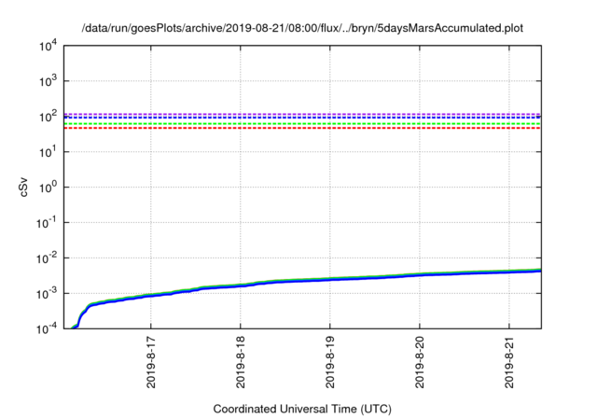The image size is (597, 418).
Task: Click the 10^3 y-axis tick label
Action: pos(48,80)
